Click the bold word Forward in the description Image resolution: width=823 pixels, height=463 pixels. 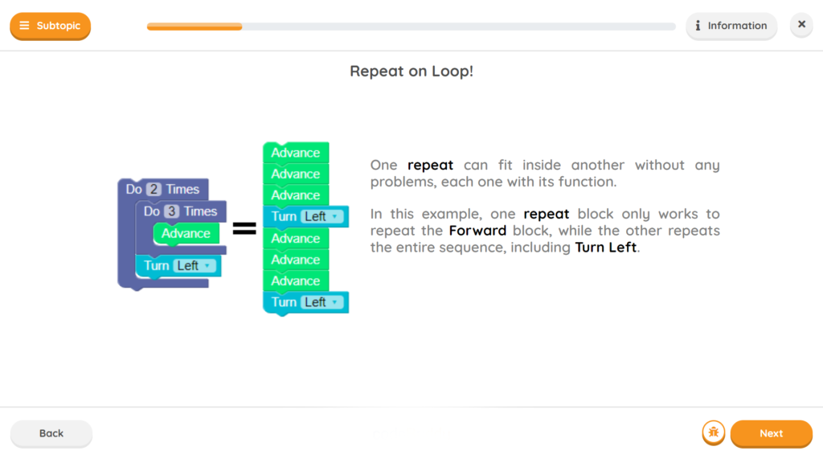(x=477, y=231)
